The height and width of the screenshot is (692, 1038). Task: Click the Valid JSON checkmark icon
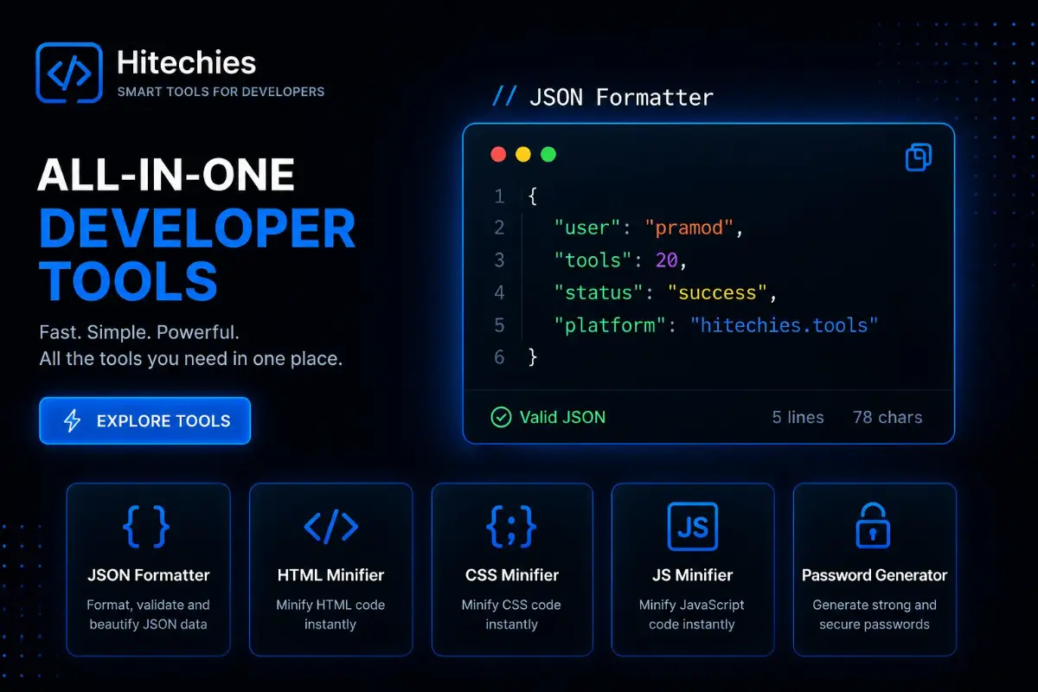501,417
